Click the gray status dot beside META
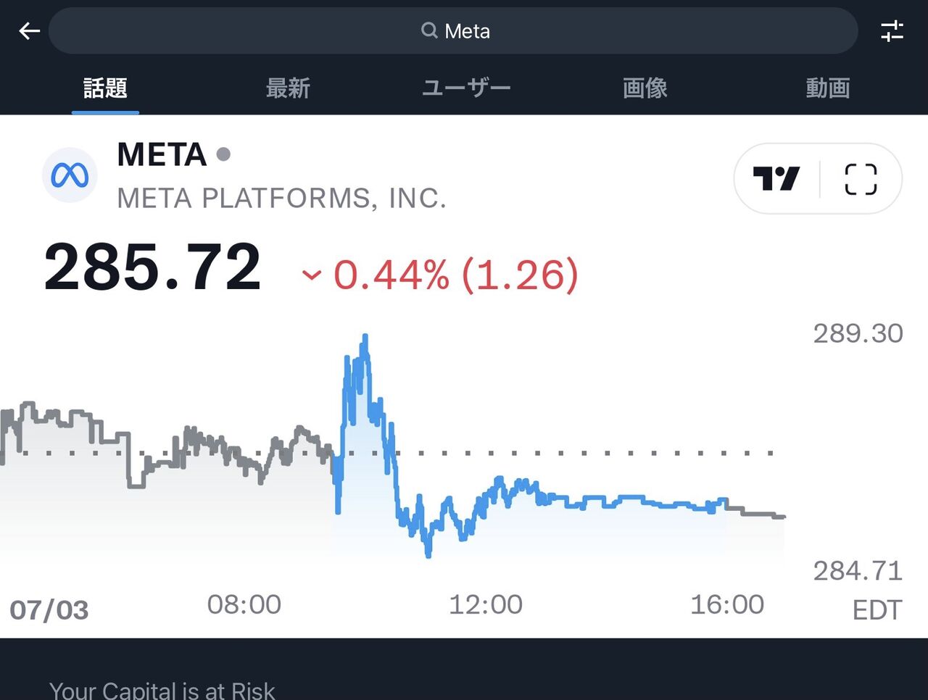 click(223, 154)
